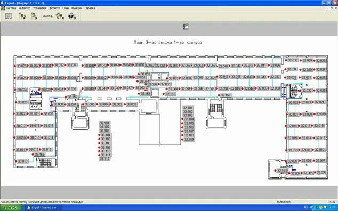Select sensor label 32.044
This screenshot has height=211, width=338.
tap(249, 88)
